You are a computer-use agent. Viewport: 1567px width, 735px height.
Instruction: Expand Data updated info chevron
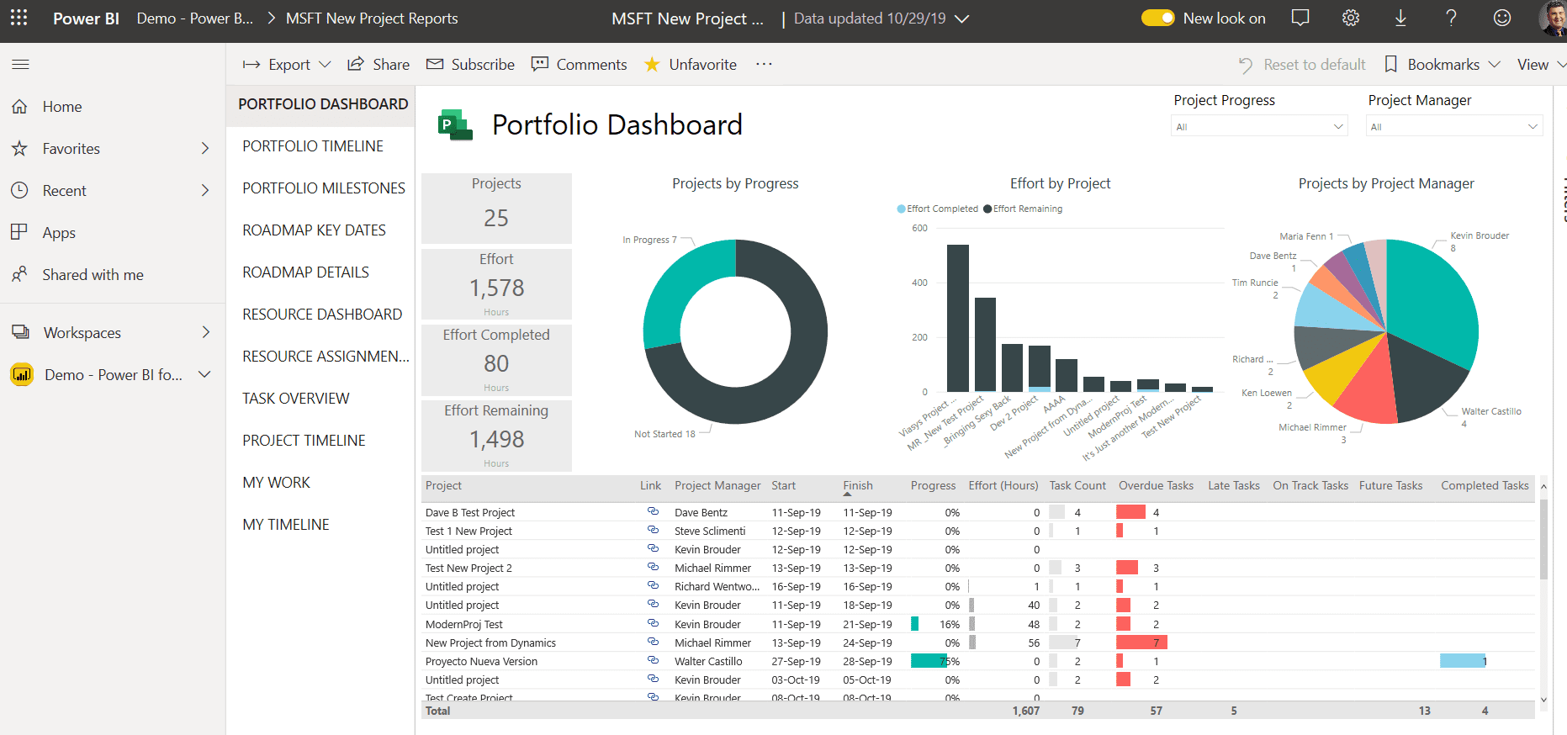pos(962,19)
